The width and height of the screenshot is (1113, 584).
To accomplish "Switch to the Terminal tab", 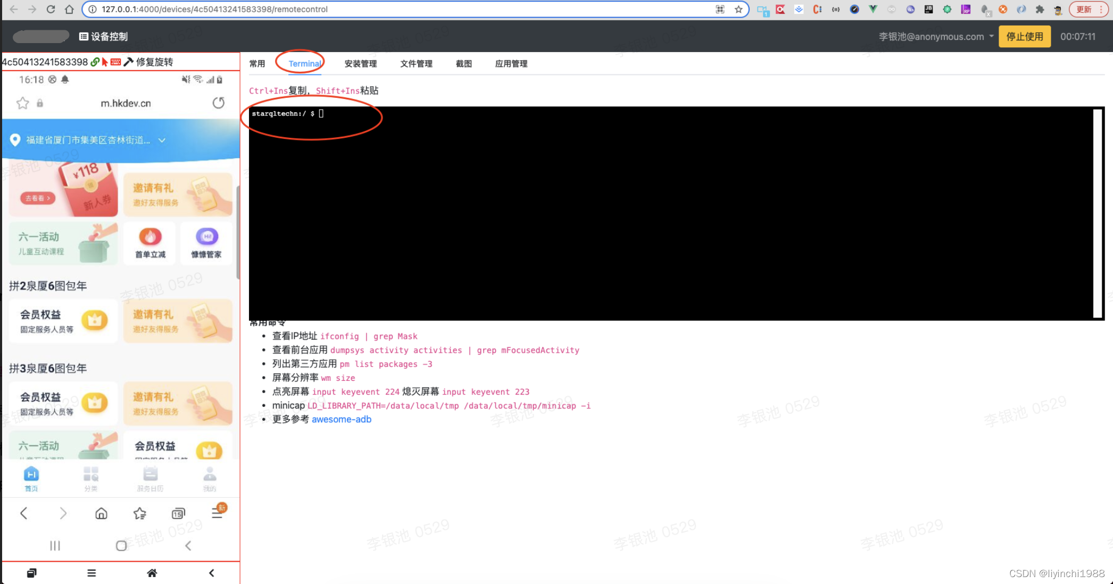I will 304,64.
